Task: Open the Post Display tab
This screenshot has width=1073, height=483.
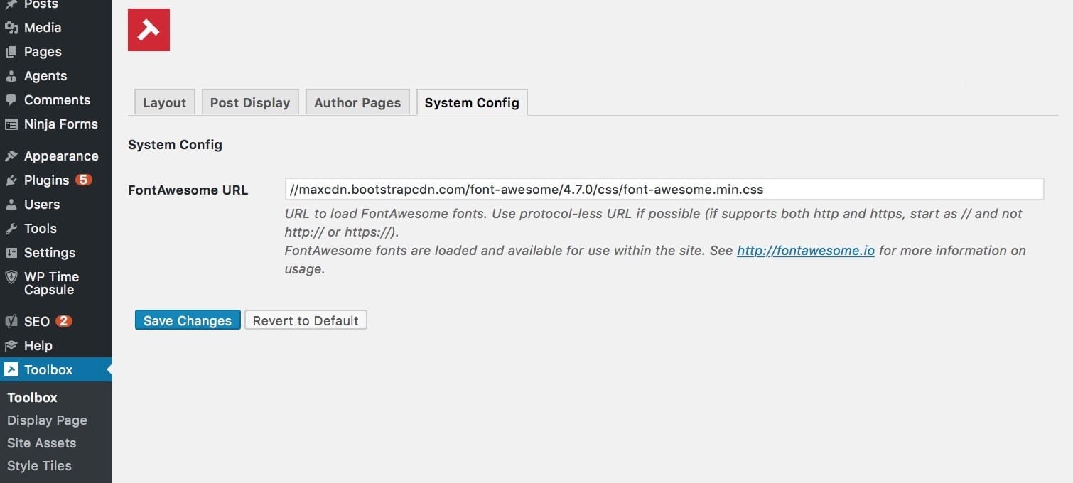Action: 250,102
